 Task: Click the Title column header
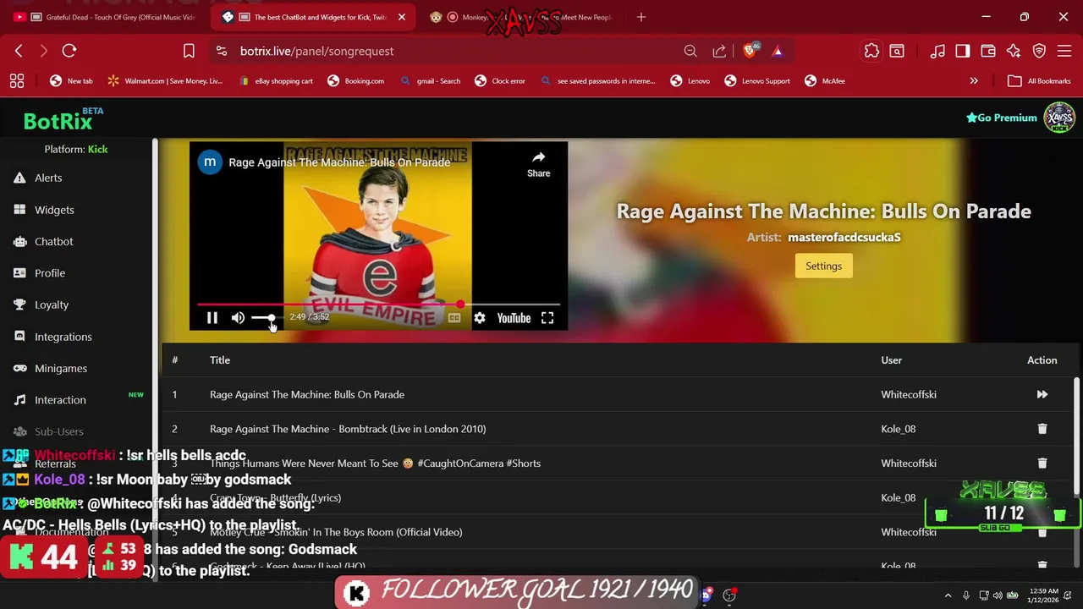point(220,360)
